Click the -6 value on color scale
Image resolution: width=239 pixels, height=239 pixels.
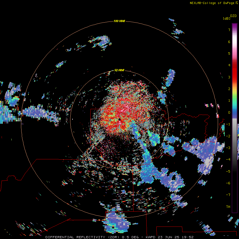click(x=228, y=183)
